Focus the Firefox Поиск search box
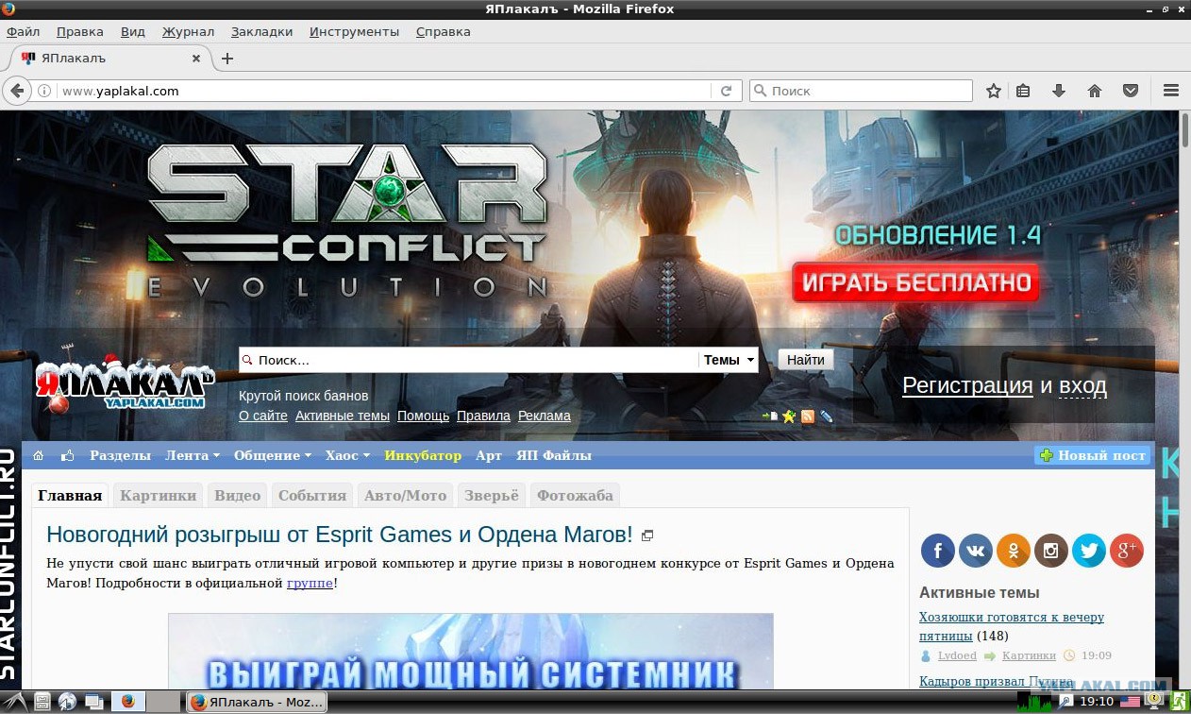Viewport: 1191px width, 714px height. pyautogui.click(x=861, y=92)
